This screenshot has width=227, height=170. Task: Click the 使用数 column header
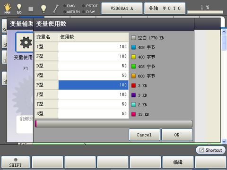pos(93,37)
